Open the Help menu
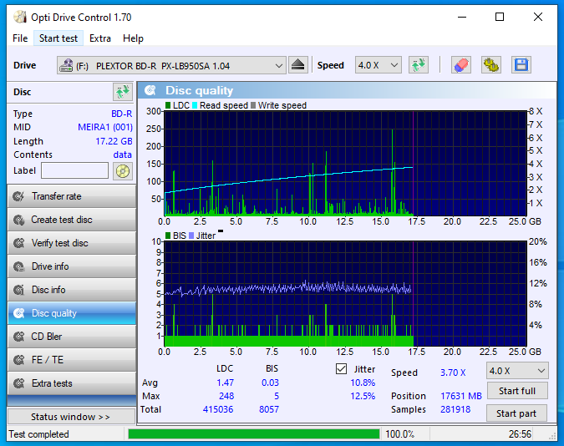 133,38
